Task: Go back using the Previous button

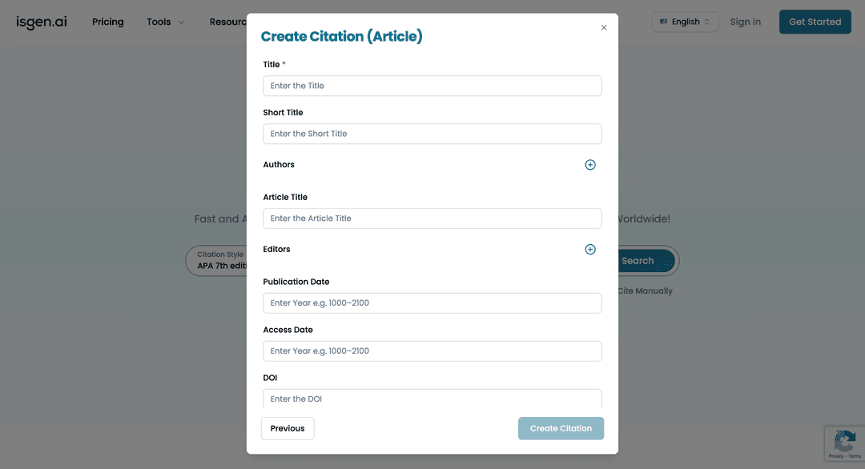Action: (x=287, y=428)
